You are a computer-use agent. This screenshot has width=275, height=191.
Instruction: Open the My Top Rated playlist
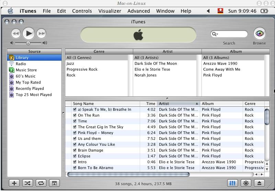point(34,82)
